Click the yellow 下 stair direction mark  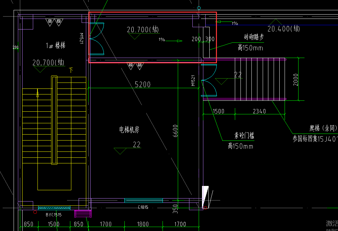[x=71, y=70]
